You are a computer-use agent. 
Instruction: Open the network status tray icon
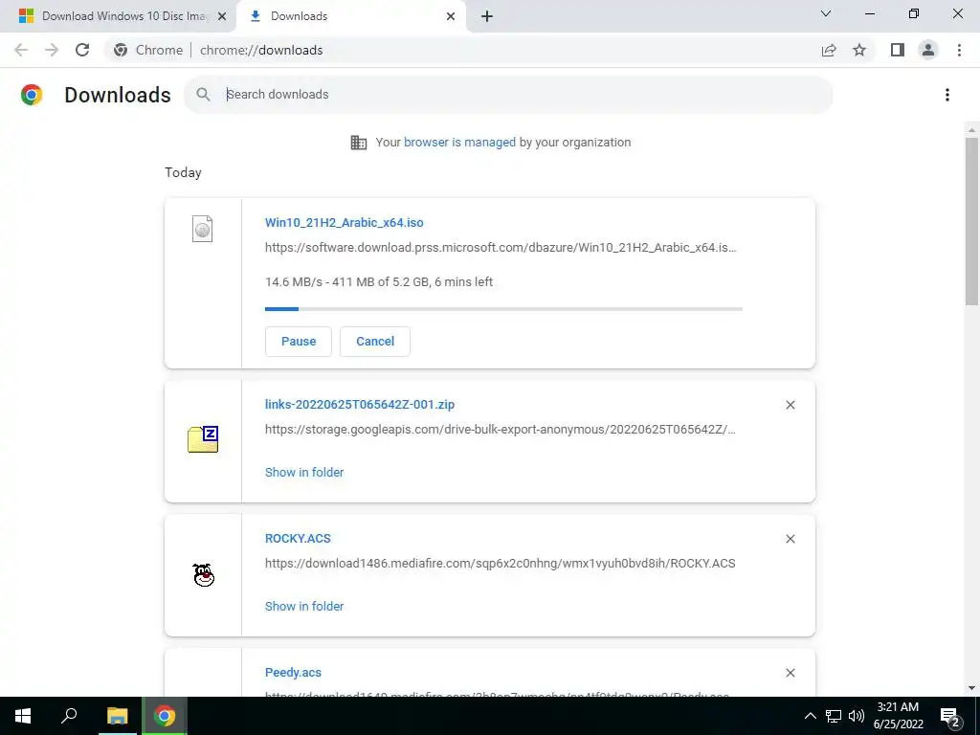pos(833,716)
